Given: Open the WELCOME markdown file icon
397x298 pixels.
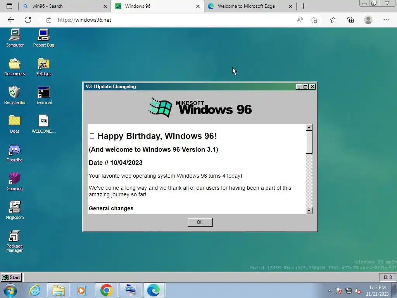Looking at the screenshot, I should pyautogui.click(x=43, y=124).
